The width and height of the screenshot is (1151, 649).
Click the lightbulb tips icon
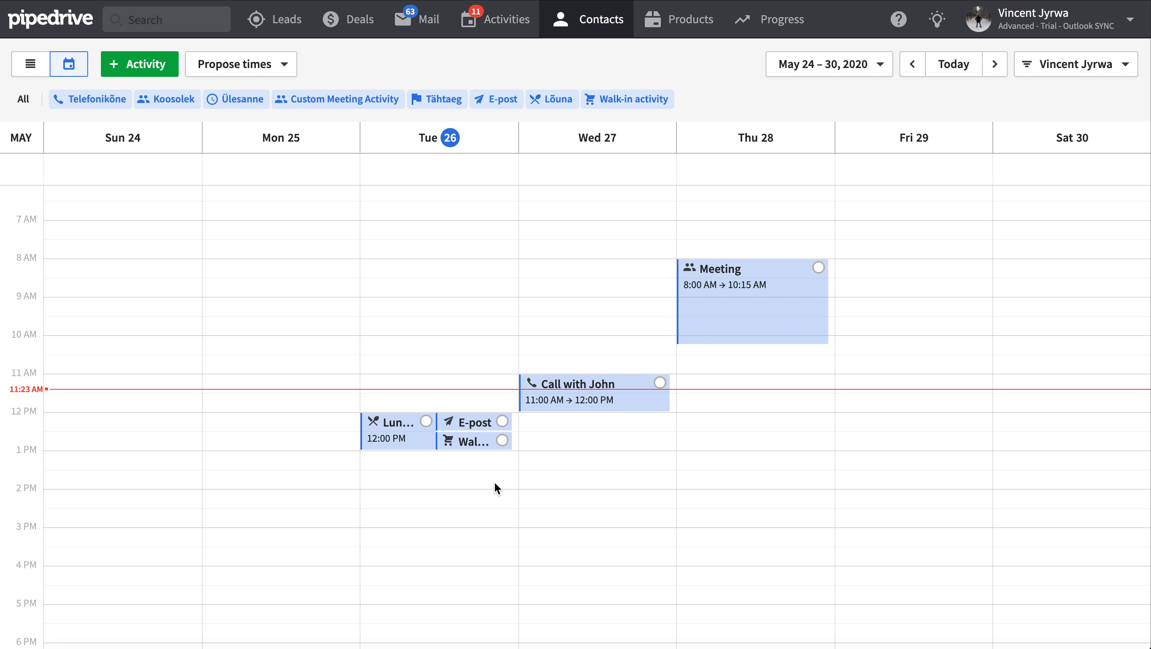(x=936, y=19)
